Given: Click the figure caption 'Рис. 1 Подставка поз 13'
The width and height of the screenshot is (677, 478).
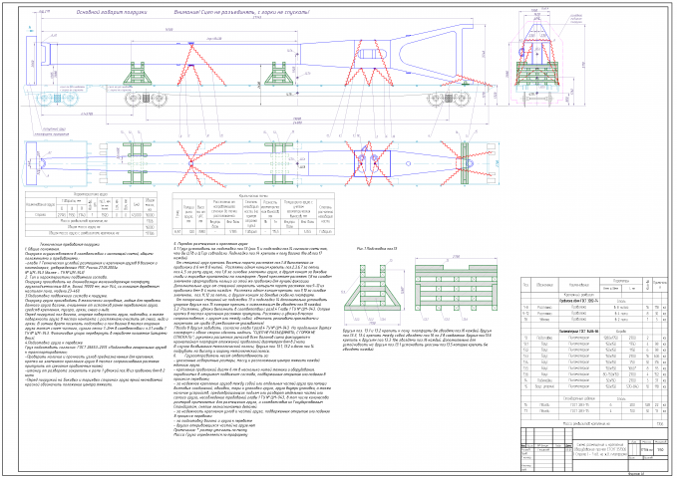Looking at the screenshot, I should coord(377,249).
